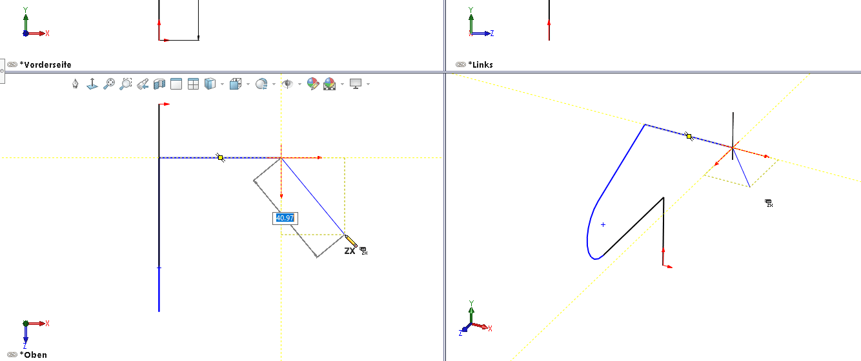Toggle the Hide/Show Items eye icon

287,84
